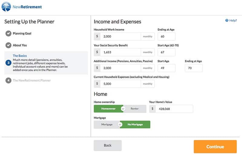Viewport: 242px width, 155px height.
Task: Click the 'or' circle between Homeowner and Renter
Action: tap(123, 109)
